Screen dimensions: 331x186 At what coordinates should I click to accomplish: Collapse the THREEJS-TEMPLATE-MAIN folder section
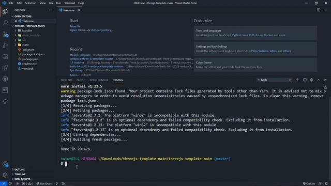[29, 26]
